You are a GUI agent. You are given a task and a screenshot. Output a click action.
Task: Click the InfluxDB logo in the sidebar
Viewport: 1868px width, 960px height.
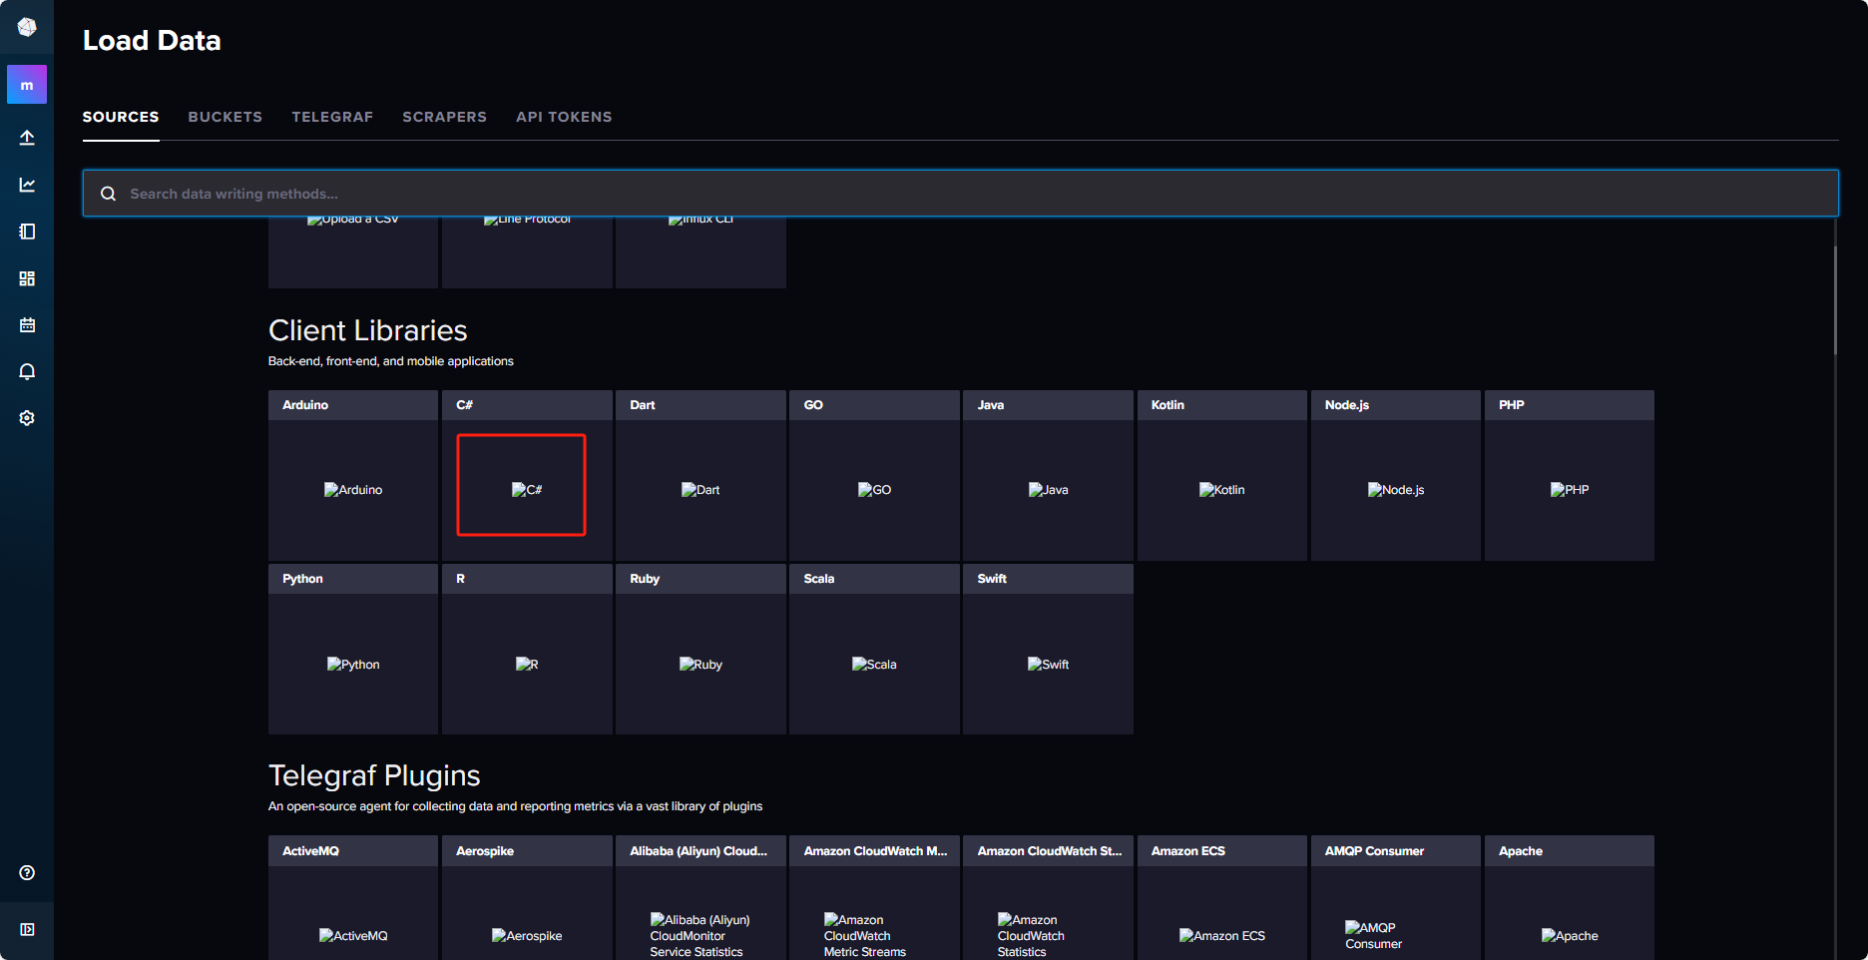pyautogui.click(x=27, y=27)
